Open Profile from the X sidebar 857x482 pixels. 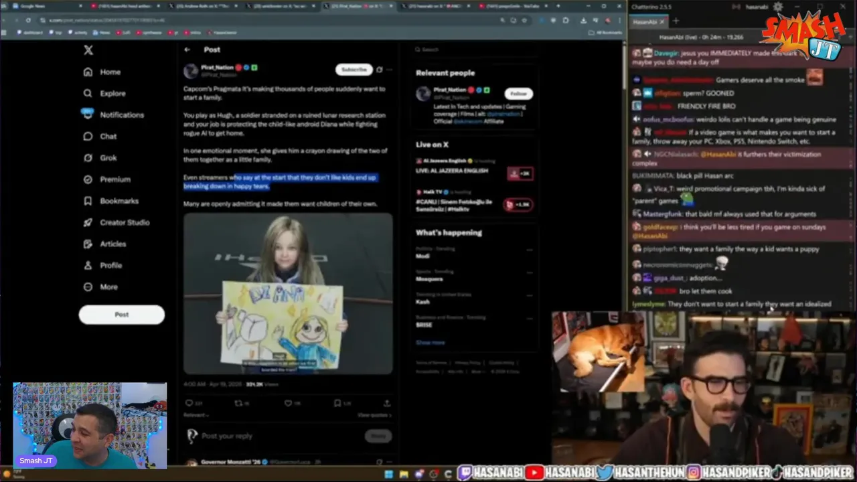point(102,265)
